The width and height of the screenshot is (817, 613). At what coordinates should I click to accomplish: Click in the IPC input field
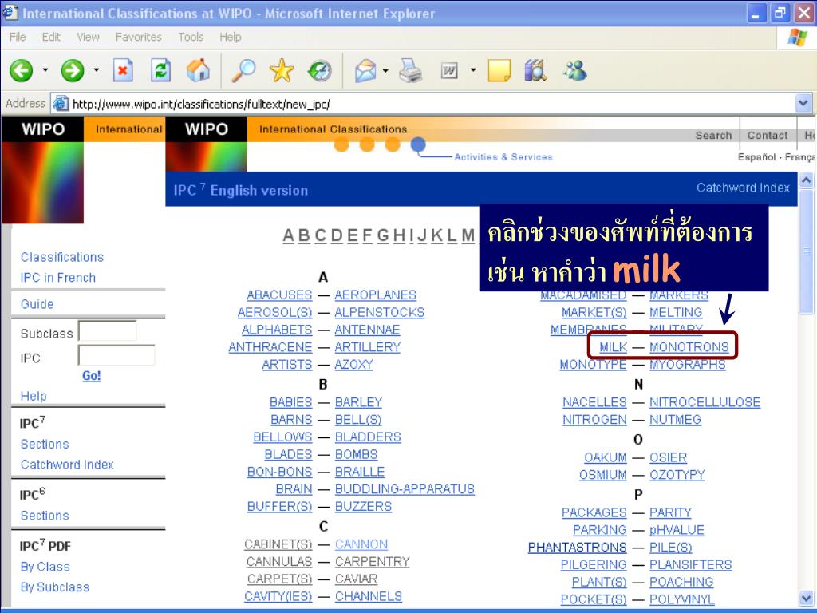(x=116, y=355)
